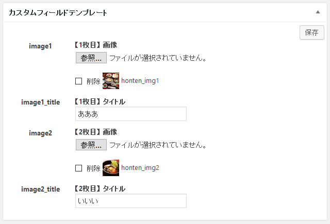Click the image2_title field label

coord(41,189)
